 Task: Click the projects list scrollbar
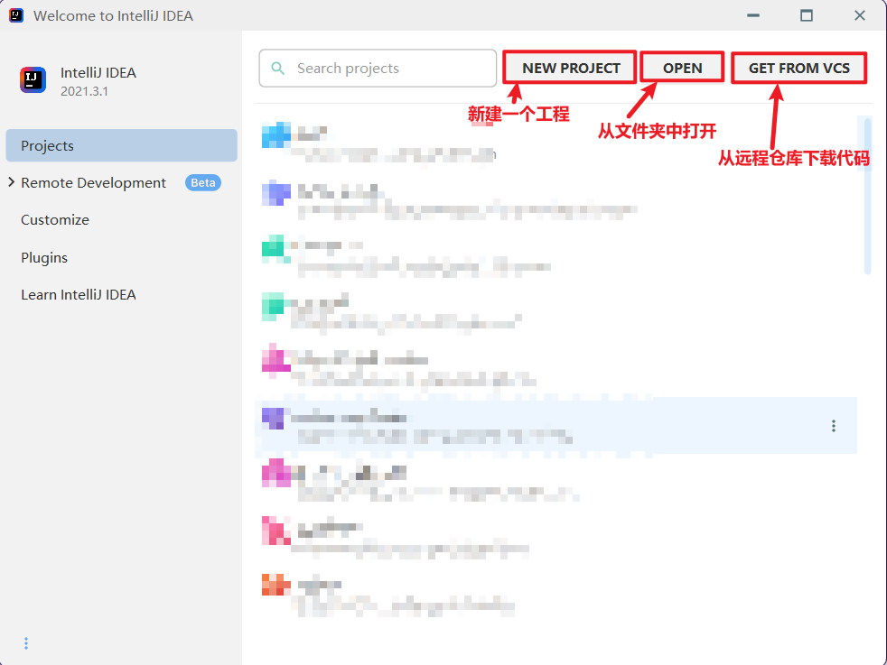[x=867, y=195]
